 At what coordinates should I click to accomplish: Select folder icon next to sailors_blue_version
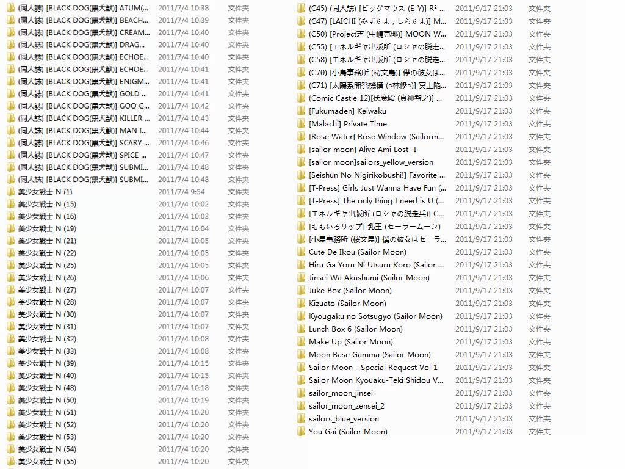click(x=301, y=419)
